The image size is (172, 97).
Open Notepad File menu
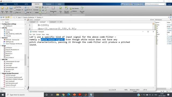30,34
